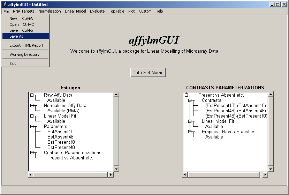Choose Export HTML Report menu entry

pos(26,45)
